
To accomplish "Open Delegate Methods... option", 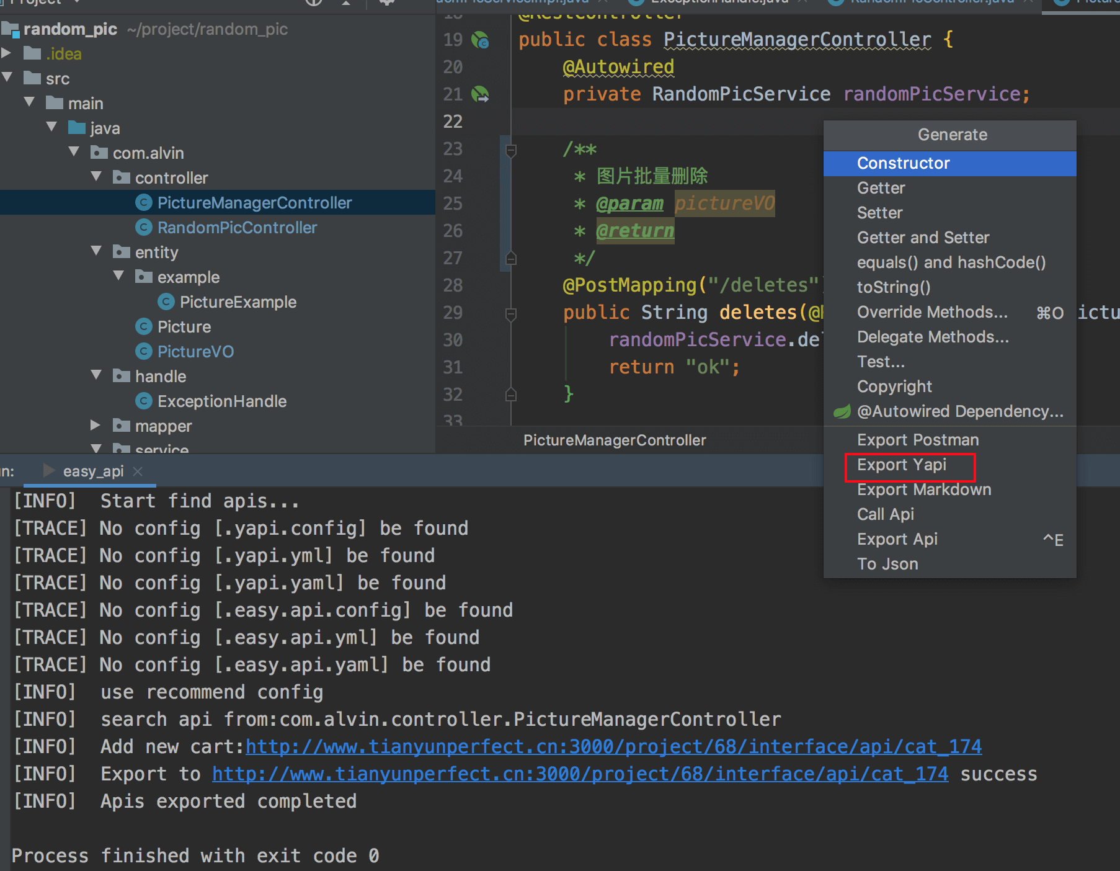I will click(949, 337).
